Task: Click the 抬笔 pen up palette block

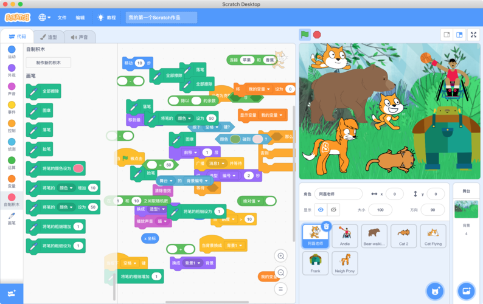Action: tap(40, 150)
